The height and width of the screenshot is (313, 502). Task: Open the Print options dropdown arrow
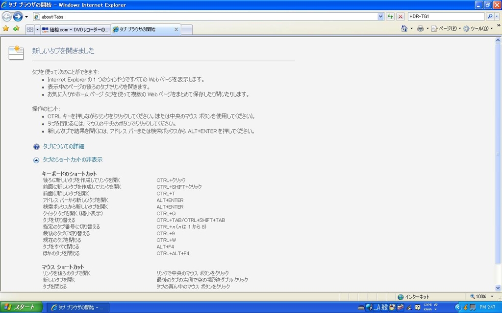coord(427,29)
